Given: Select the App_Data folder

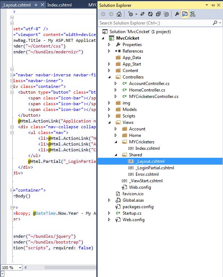Looking at the screenshot, I should click(x=132, y=58).
